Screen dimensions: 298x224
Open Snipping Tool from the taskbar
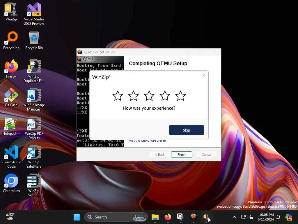pyautogui.click(x=180, y=217)
